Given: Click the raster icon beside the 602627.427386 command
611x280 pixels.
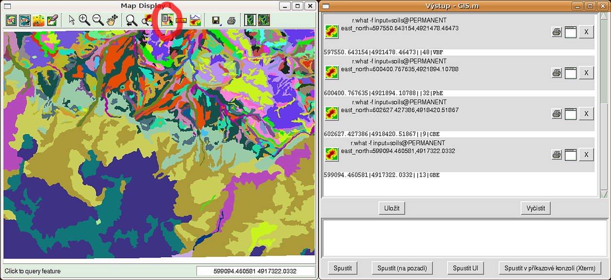Looking at the screenshot, I should click(332, 113).
